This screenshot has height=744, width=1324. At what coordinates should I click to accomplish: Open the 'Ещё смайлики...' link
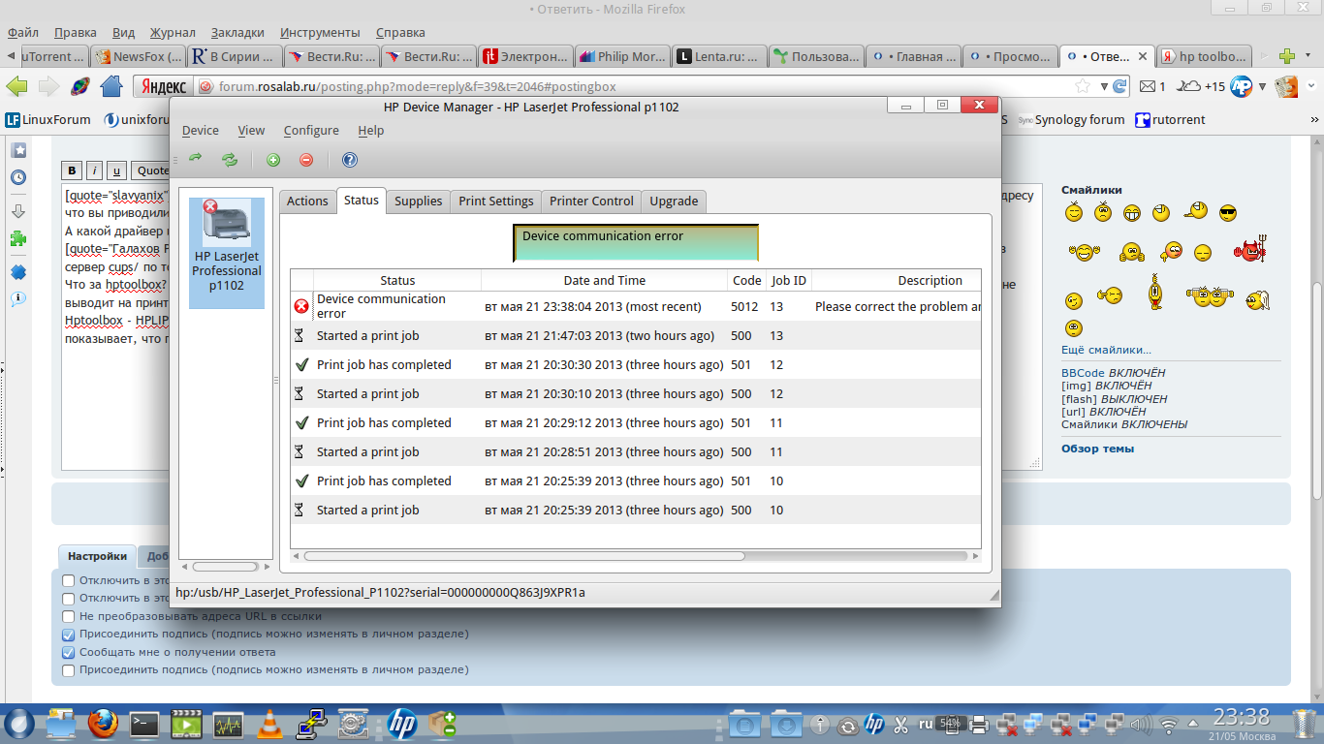click(1106, 350)
